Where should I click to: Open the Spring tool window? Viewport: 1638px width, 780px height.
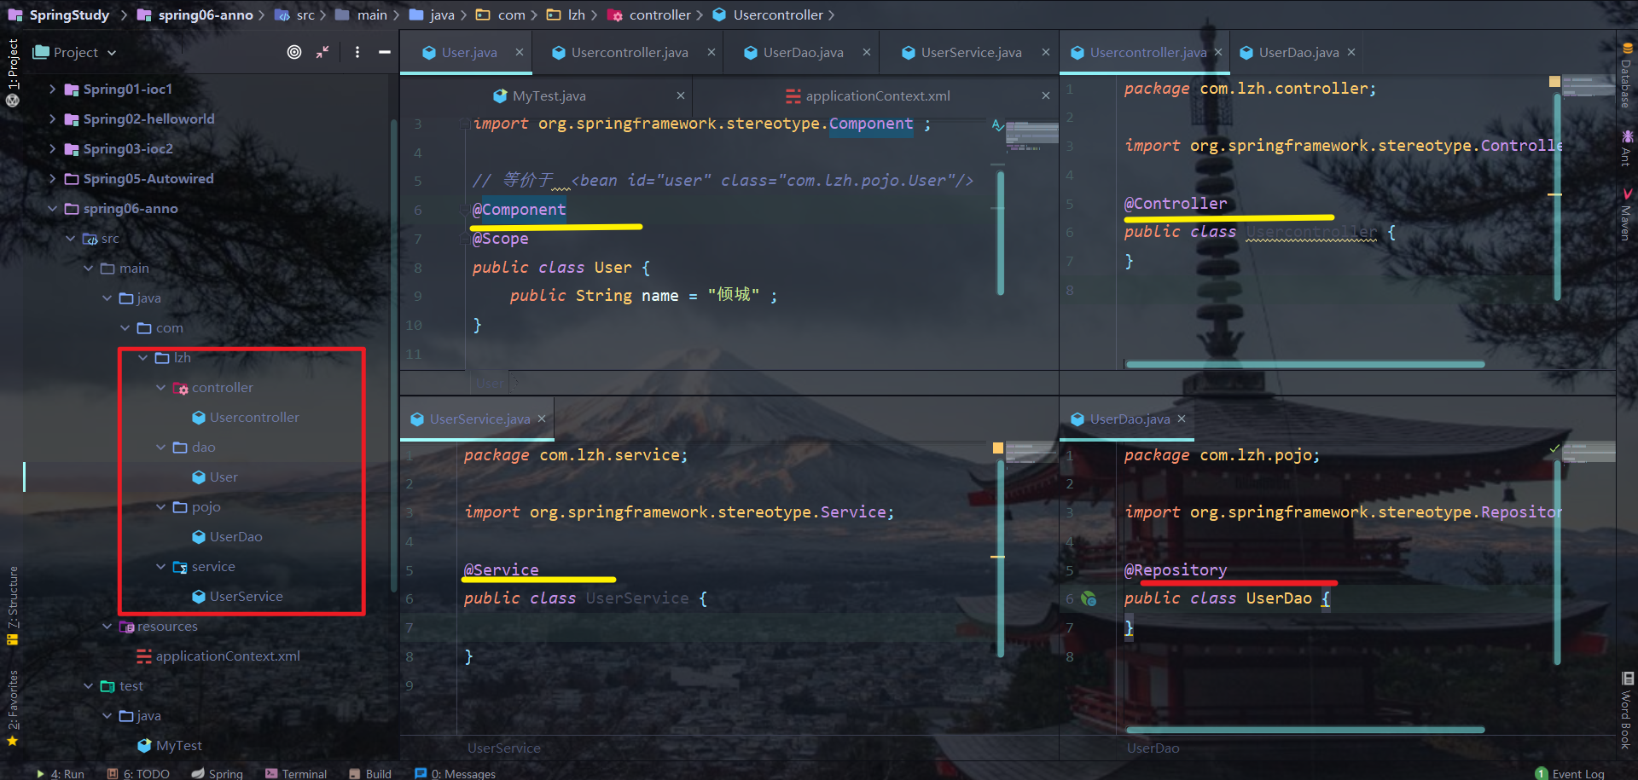(x=217, y=773)
